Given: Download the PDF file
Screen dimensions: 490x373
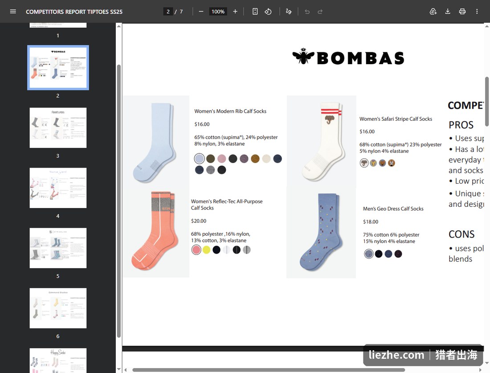Looking at the screenshot, I should tap(448, 12).
